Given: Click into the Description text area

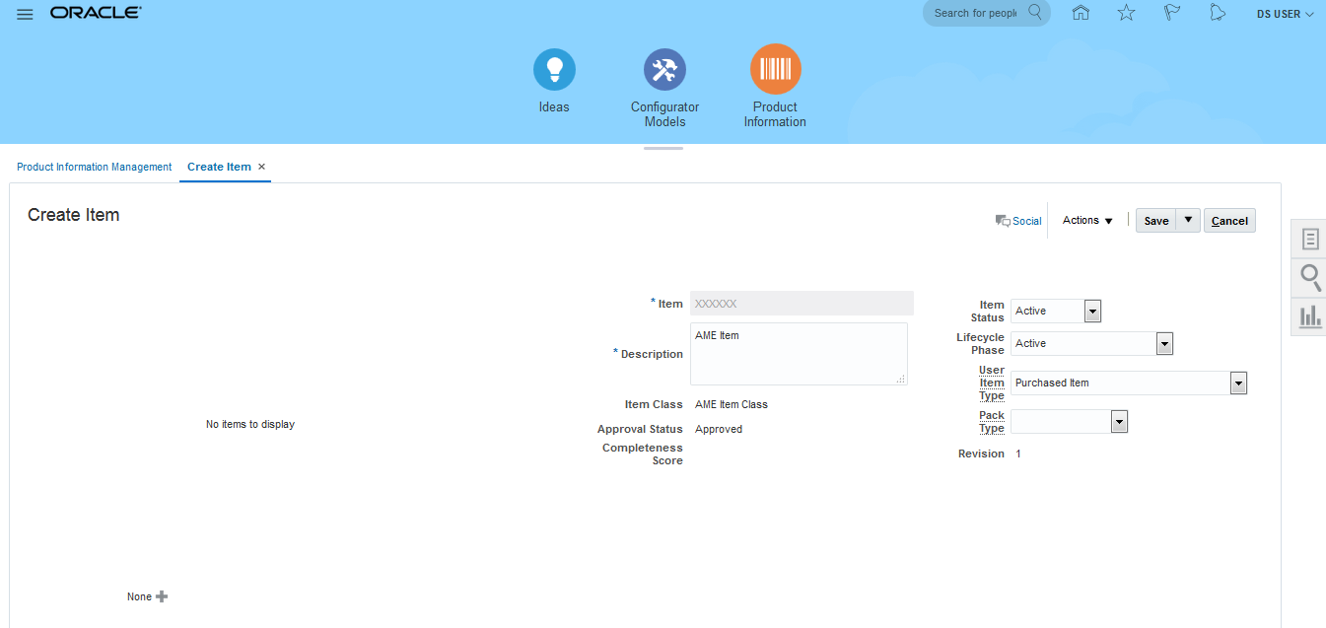Looking at the screenshot, I should pos(799,354).
